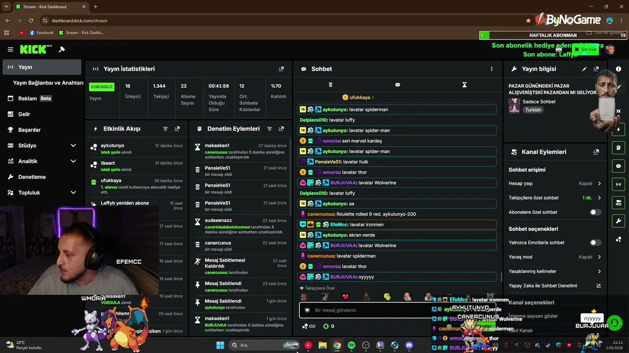Open a new browser tab

(x=95, y=7)
